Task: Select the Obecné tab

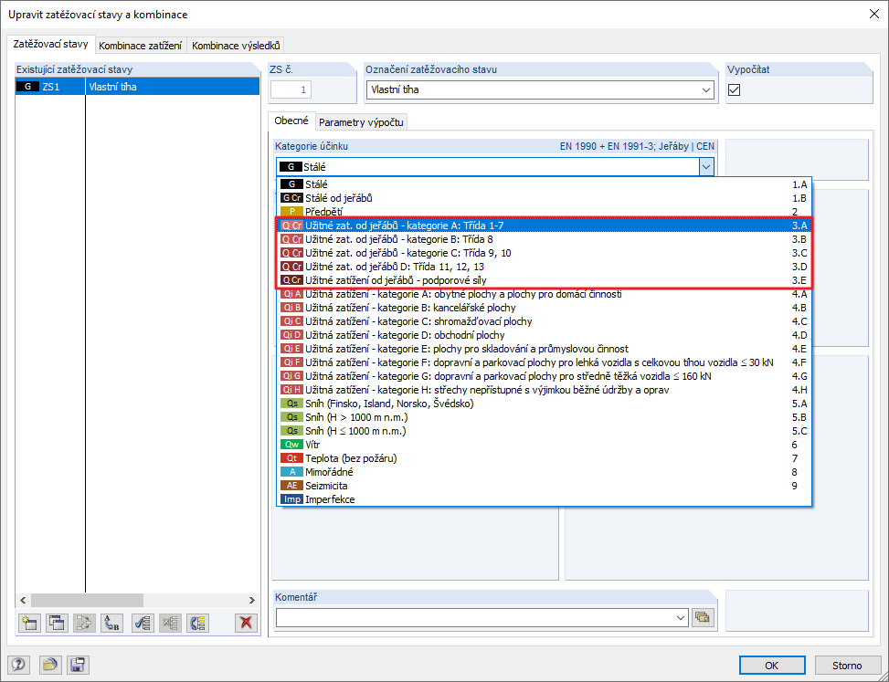Action: tap(291, 121)
